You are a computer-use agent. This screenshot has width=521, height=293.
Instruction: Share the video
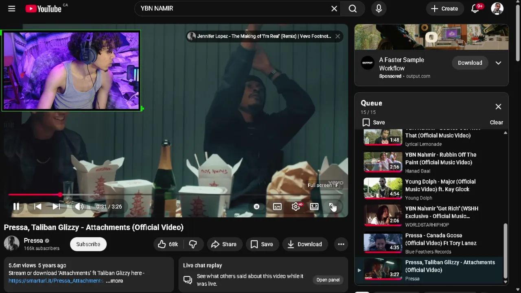[224, 244]
